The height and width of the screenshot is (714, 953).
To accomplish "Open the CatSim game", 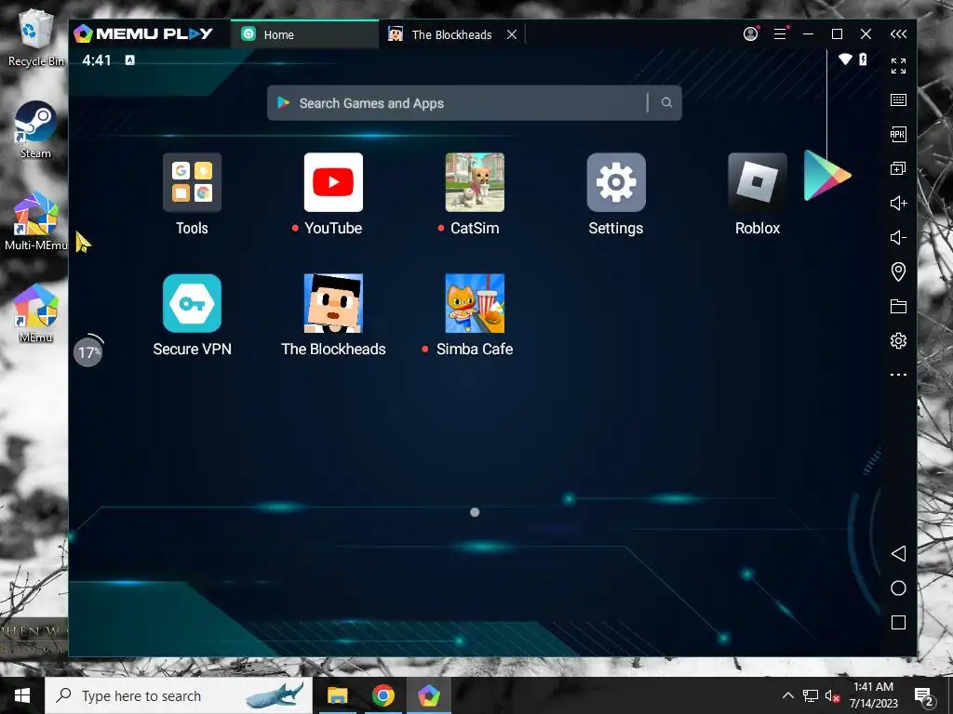I will click(x=475, y=182).
